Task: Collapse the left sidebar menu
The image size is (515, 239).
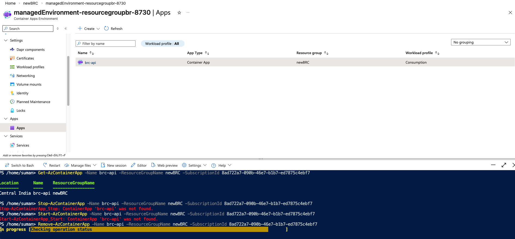Action: click(x=66, y=29)
